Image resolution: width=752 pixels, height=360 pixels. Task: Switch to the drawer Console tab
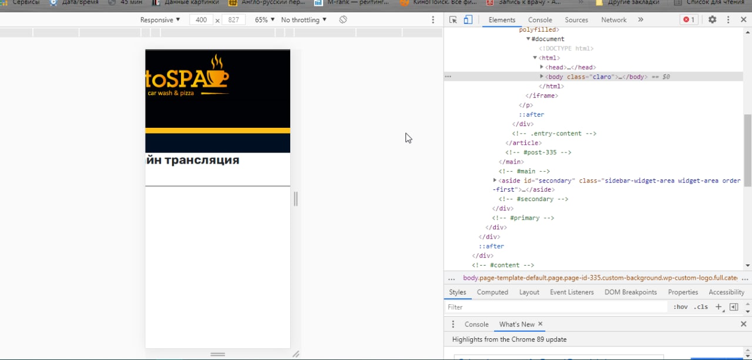click(x=476, y=324)
